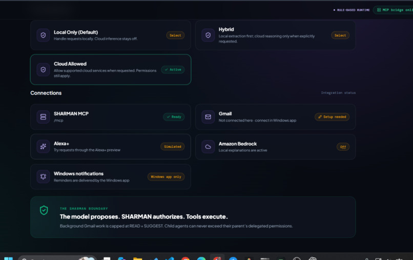The height and width of the screenshot is (260, 413).
Task: Click 'Reminders are delivered by the Windows app'
Action: point(91,181)
